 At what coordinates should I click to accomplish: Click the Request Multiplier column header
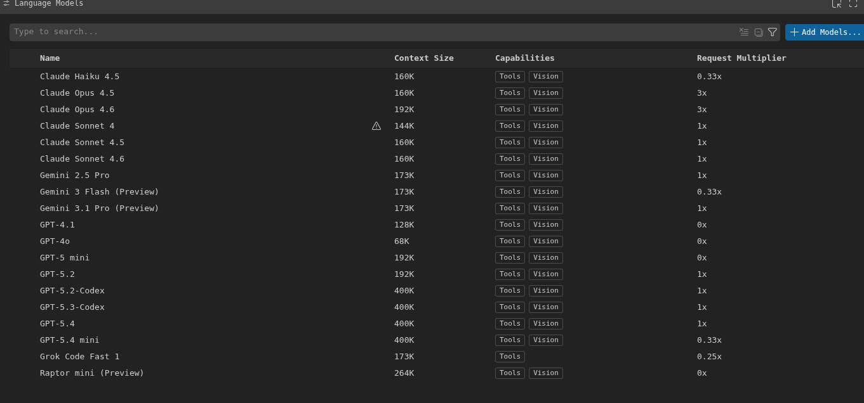[741, 58]
